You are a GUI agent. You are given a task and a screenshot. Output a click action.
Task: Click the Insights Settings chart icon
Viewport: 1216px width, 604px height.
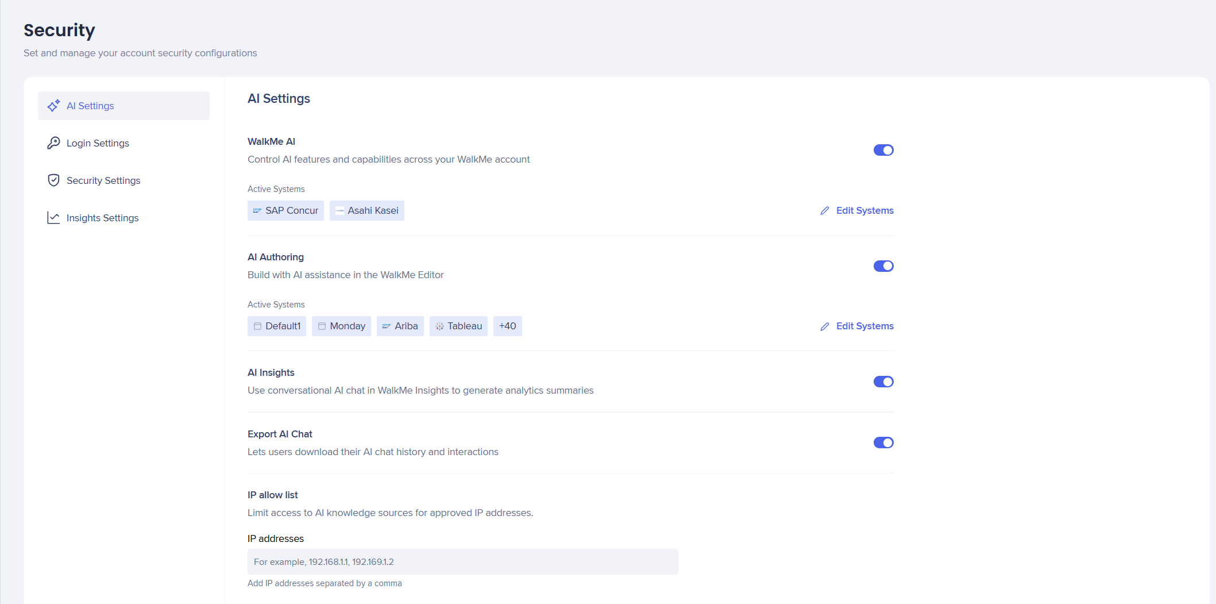[x=53, y=218]
